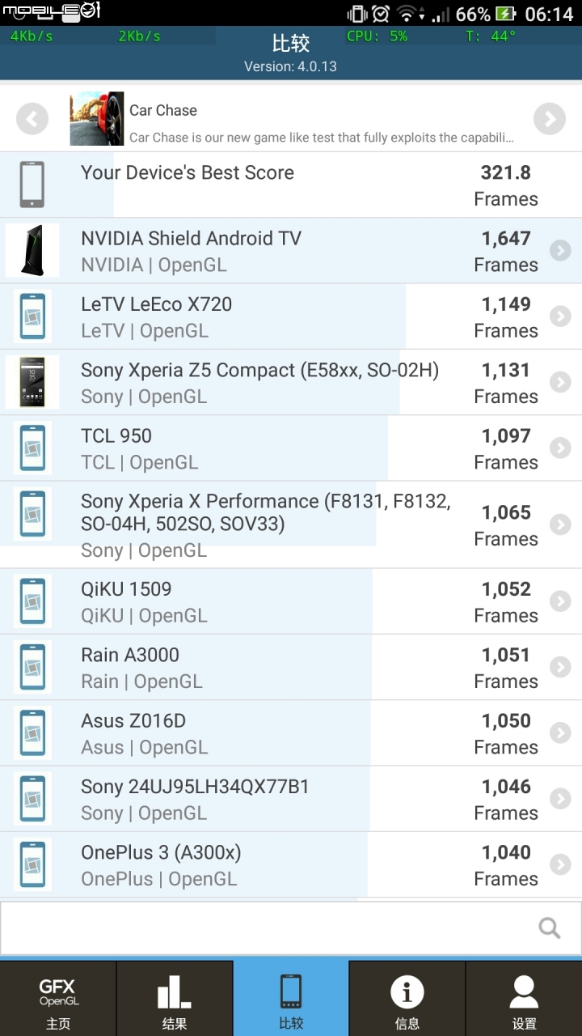Go to previous benchmark test arrow
The width and height of the screenshot is (582, 1036).
(x=32, y=120)
